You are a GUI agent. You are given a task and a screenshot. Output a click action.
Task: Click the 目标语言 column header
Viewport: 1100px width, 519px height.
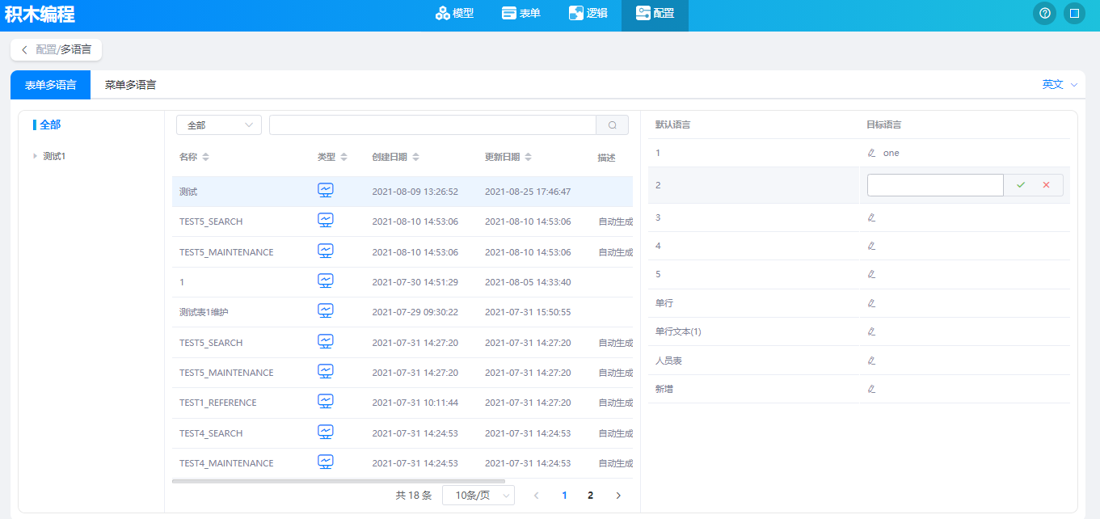point(883,124)
